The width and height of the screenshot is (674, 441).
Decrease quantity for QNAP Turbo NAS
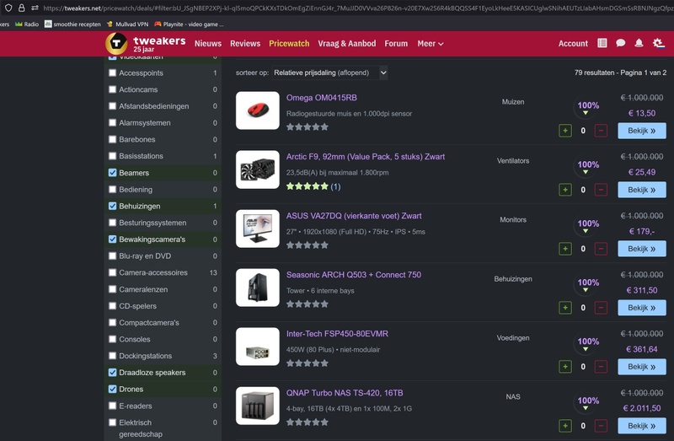[601, 426]
